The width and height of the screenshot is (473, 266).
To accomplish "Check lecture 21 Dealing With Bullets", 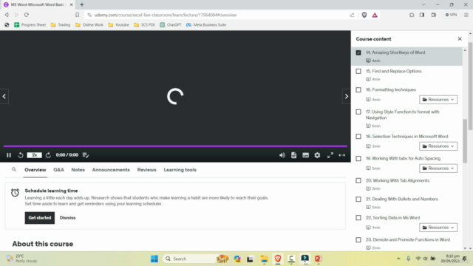I will [358, 199].
